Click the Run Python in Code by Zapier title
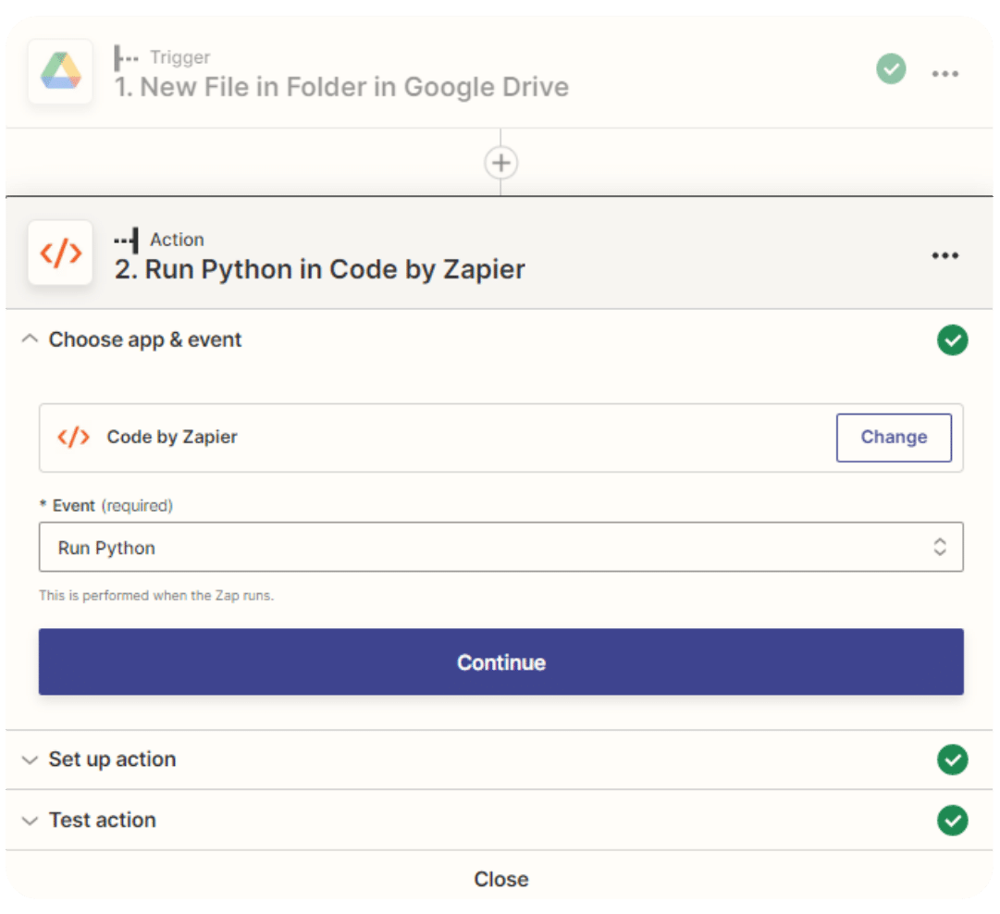The height and width of the screenshot is (914, 1000). point(320,269)
